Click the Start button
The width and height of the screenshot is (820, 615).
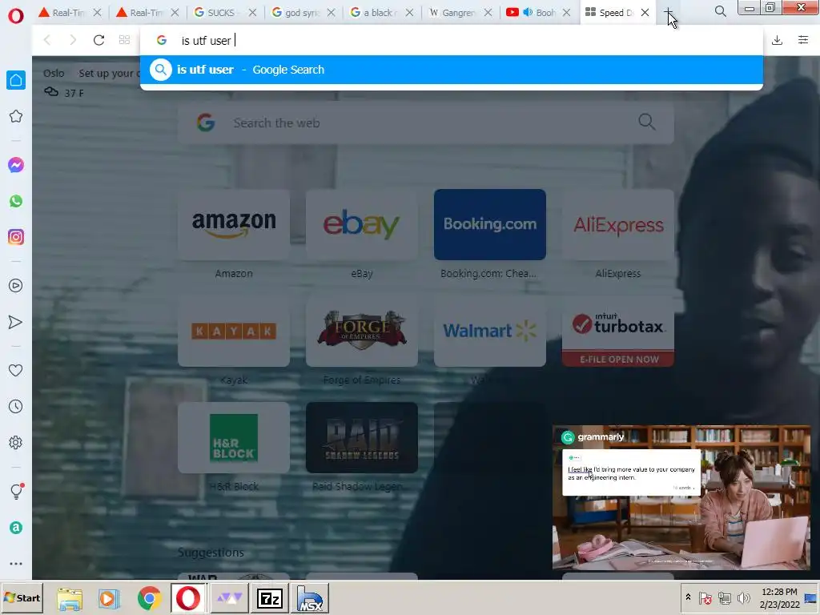[x=22, y=597]
